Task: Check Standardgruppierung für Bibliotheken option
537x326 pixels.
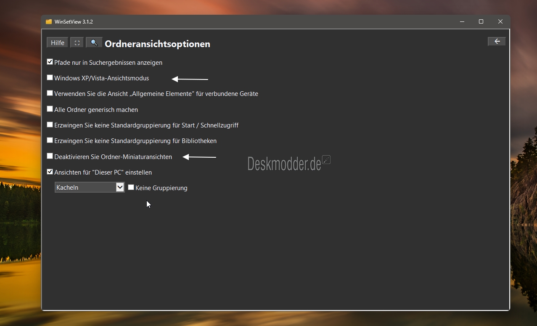Action: (x=50, y=140)
